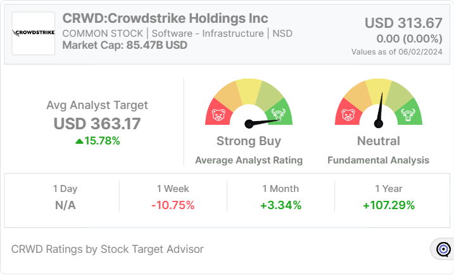Select the 1 Month performance cell
This screenshot has width=454, height=275.
(x=281, y=197)
